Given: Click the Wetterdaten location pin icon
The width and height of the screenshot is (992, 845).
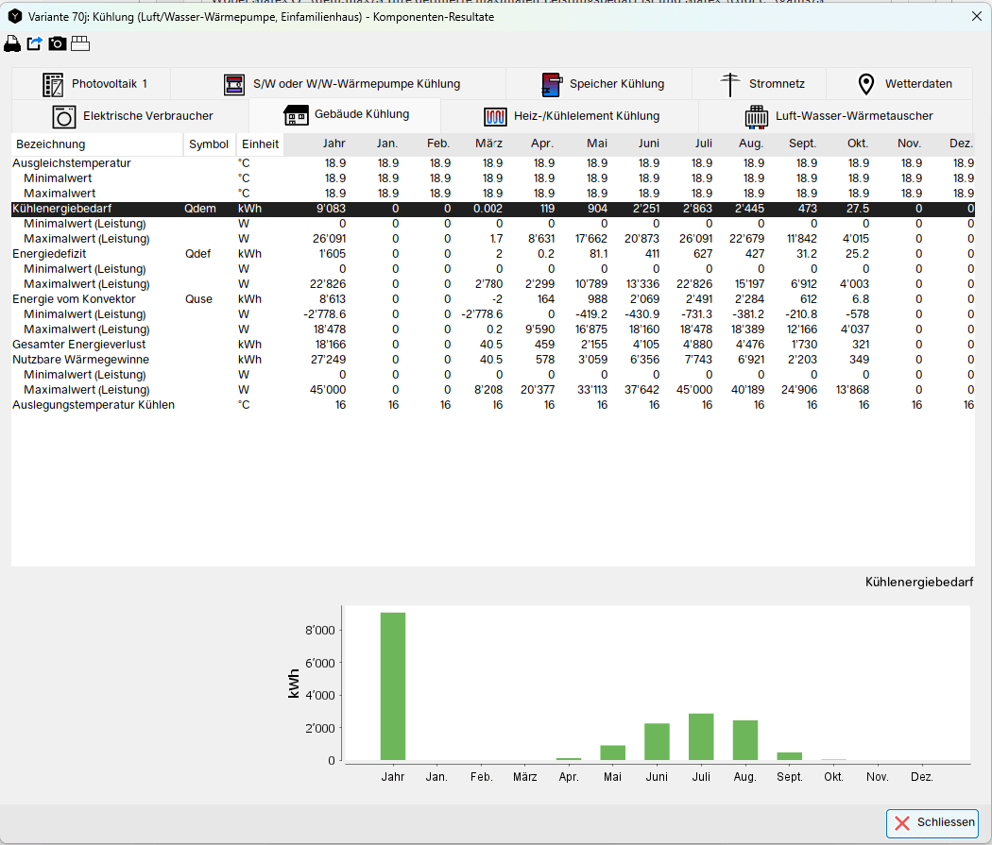Looking at the screenshot, I should tap(865, 83).
